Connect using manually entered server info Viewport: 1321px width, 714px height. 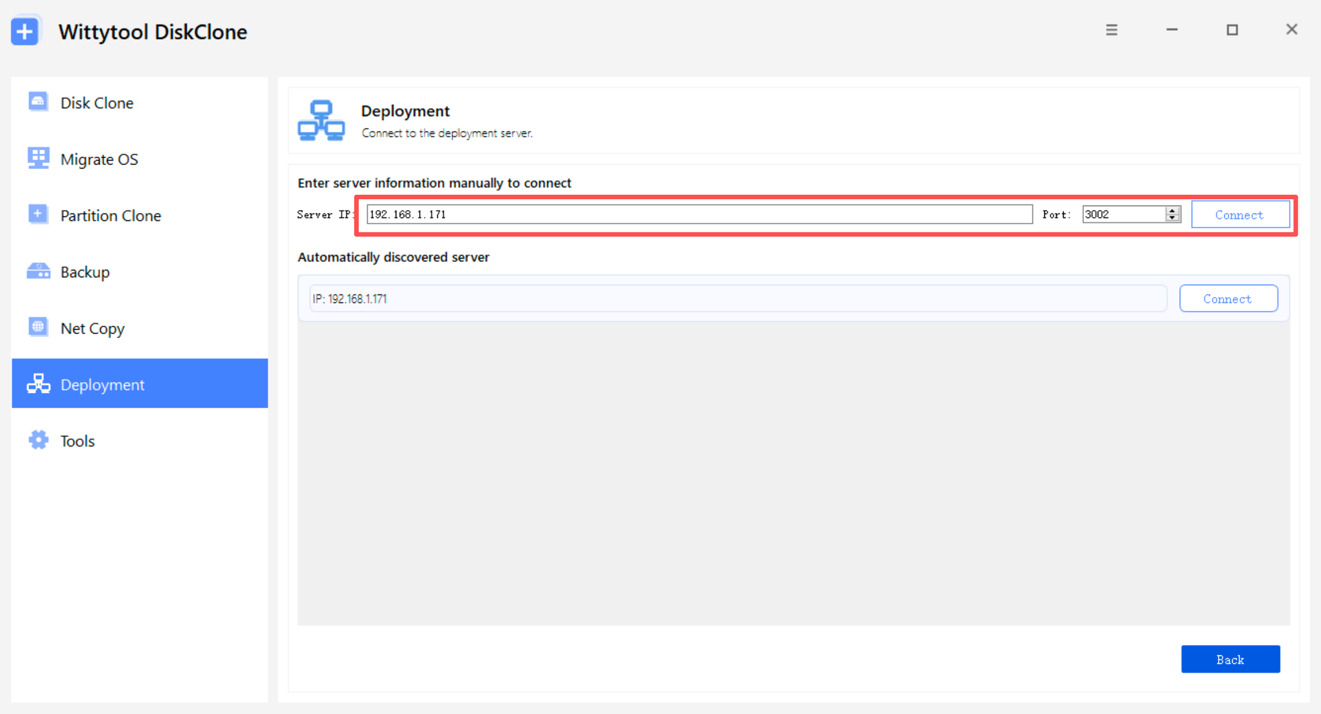click(1240, 215)
